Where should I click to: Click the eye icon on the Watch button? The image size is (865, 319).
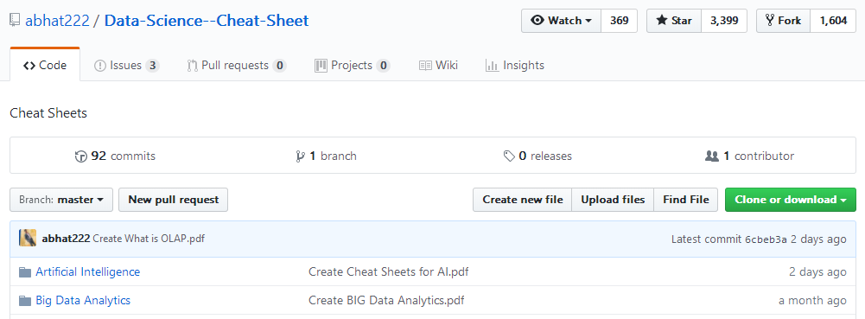tap(537, 21)
